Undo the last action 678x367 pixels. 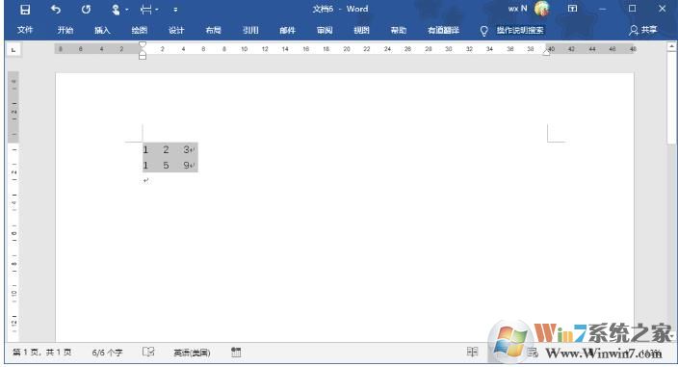pos(56,9)
